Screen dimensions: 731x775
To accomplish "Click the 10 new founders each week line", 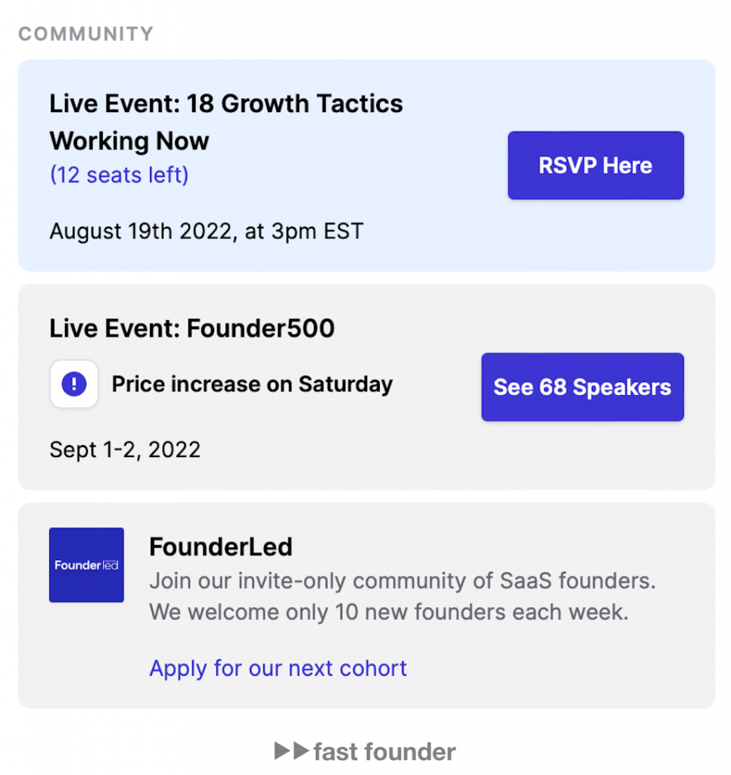I will point(389,612).
